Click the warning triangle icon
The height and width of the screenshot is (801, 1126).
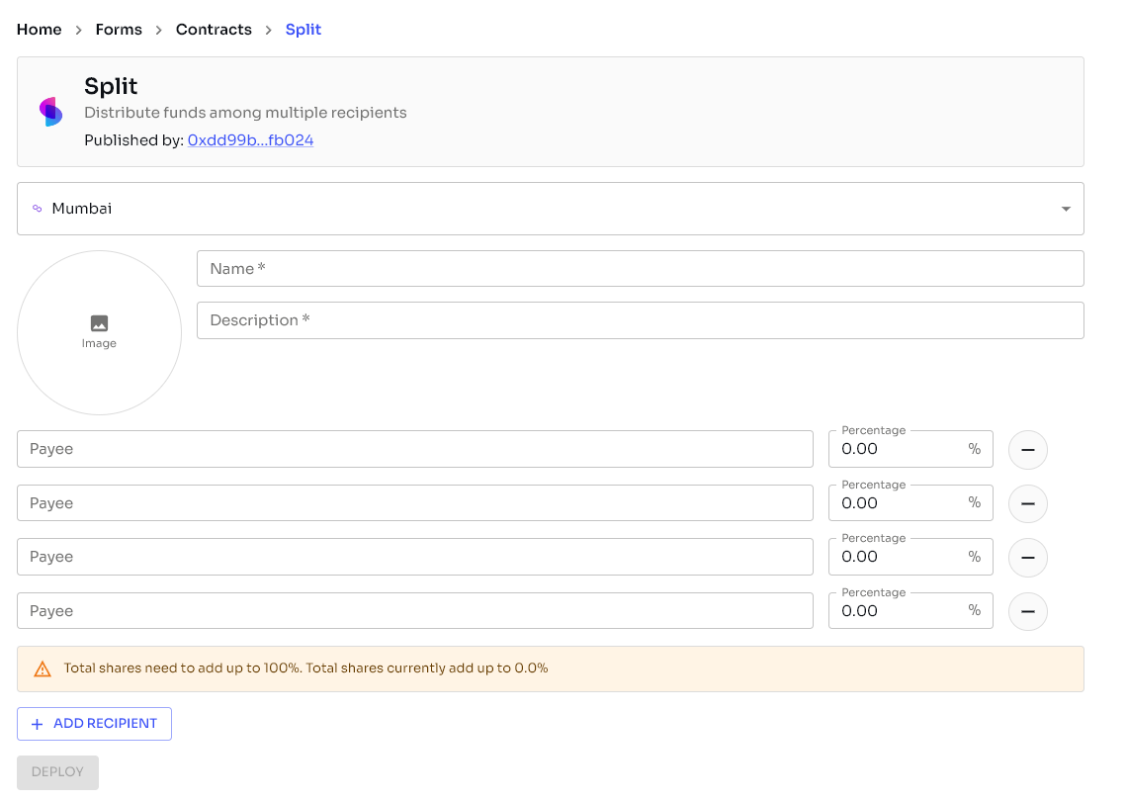click(x=43, y=669)
